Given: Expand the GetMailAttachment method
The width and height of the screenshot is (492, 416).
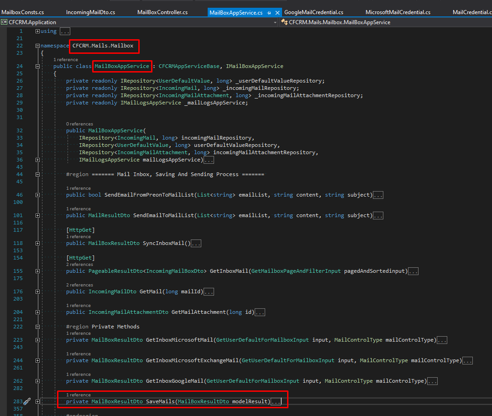Looking at the screenshot, I should (x=37, y=312).
